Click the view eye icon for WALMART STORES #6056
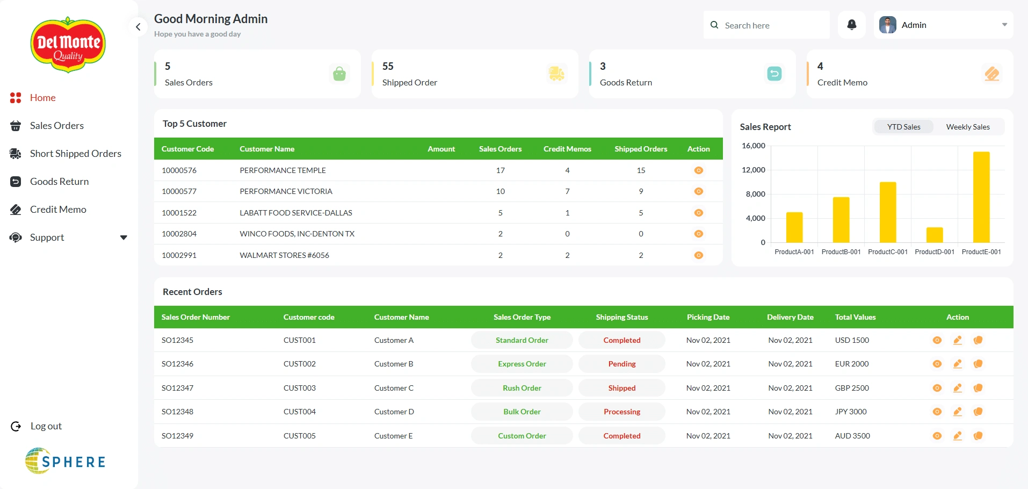Screen dimensions: 1028x489 [x=698, y=255]
